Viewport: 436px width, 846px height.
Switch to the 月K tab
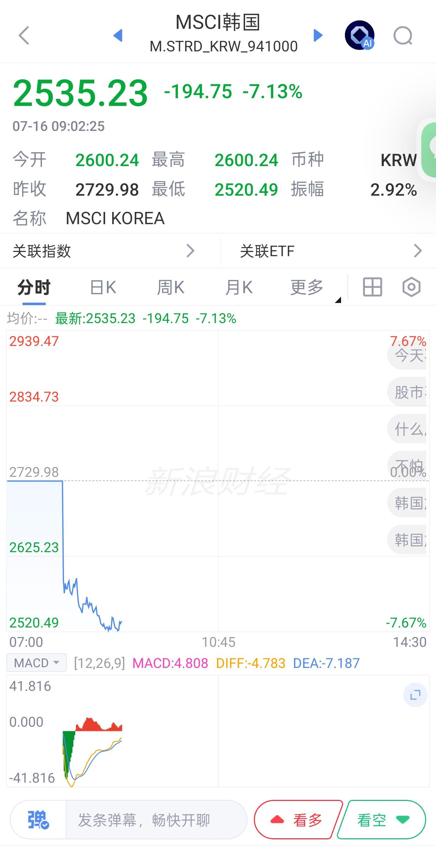pos(239,287)
